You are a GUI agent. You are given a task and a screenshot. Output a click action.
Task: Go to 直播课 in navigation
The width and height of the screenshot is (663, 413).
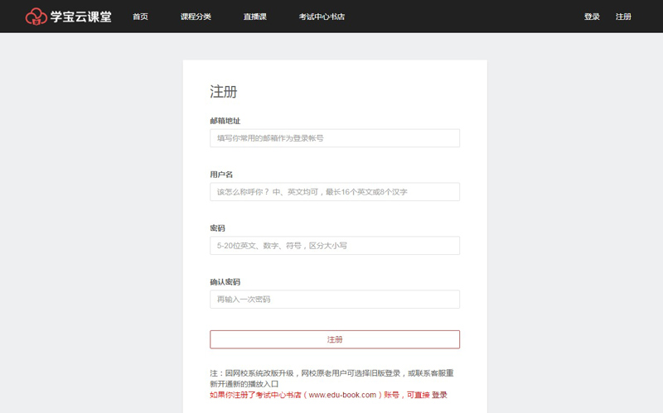pyautogui.click(x=255, y=17)
